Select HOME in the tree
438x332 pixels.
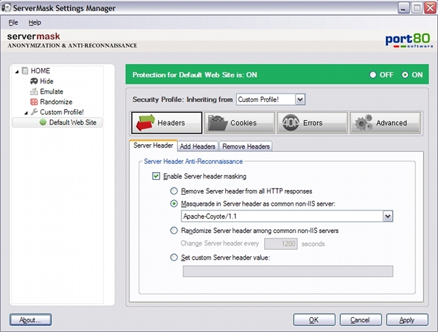(x=40, y=71)
